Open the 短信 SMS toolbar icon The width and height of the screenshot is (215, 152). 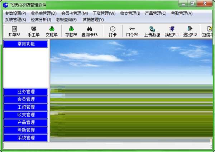coord(207,31)
